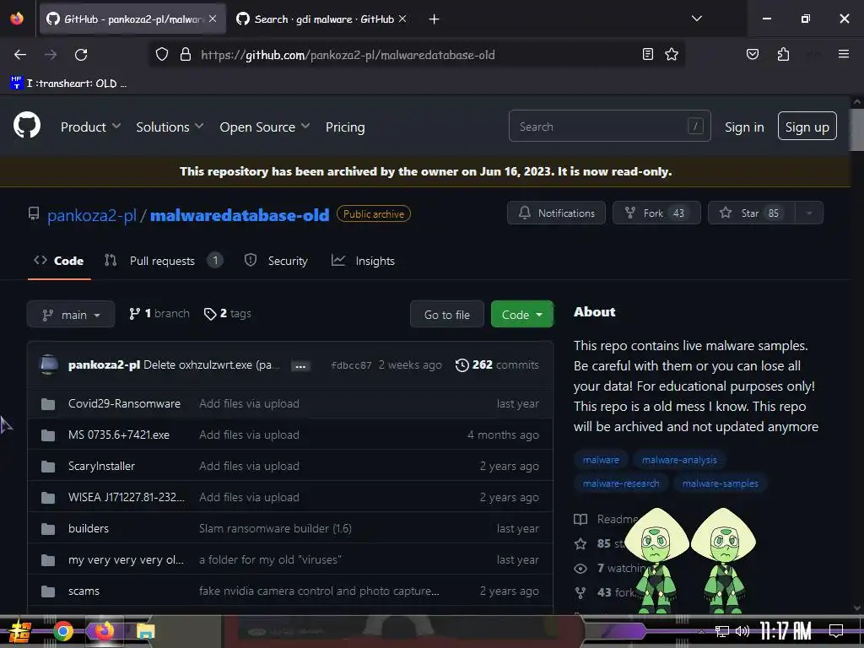The image size is (864, 648).
Task: Click pankoza2-pl avatar in commit row
Action: point(49,364)
